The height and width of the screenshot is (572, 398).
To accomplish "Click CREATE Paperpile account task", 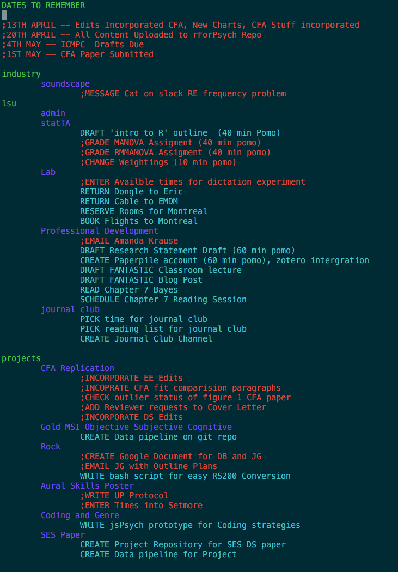I will tap(224, 260).
